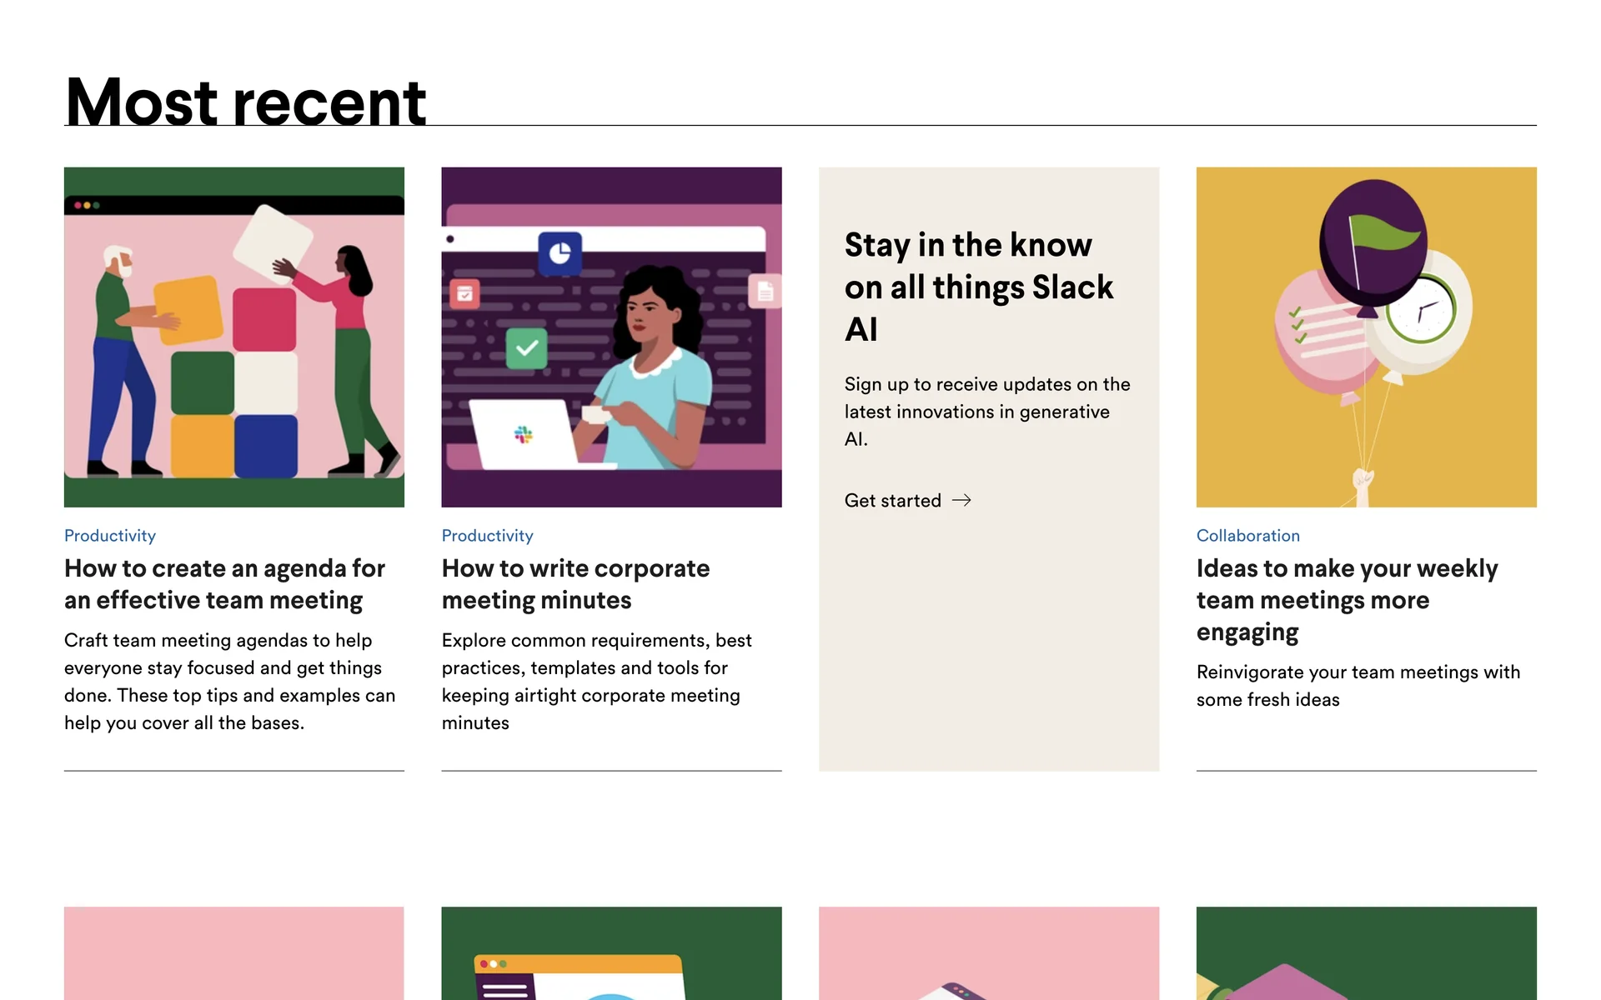Viewport: 1601px width, 1000px height.
Task: Select the Productivity category above minutes article
Action: (487, 535)
